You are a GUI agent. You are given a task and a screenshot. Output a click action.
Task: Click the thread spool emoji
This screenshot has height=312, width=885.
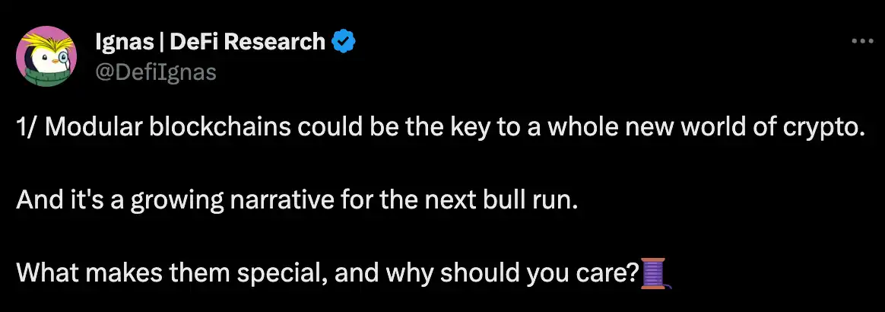655,272
